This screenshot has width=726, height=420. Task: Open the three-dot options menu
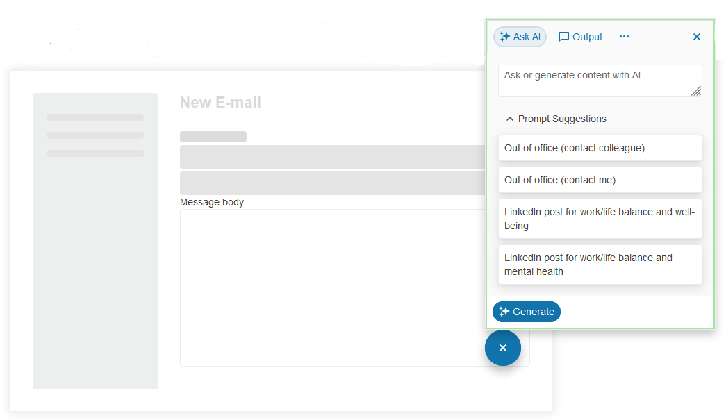click(x=623, y=37)
